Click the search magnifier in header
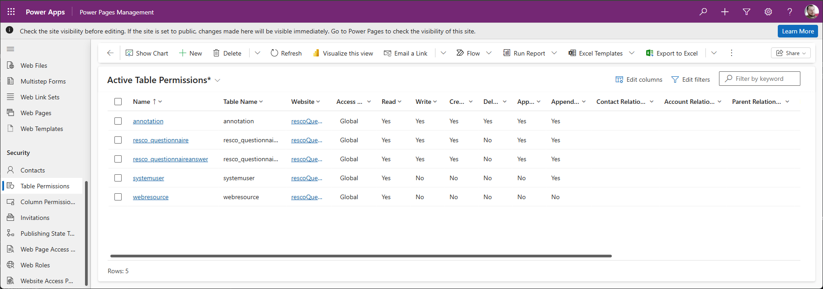The height and width of the screenshot is (289, 823). (703, 12)
